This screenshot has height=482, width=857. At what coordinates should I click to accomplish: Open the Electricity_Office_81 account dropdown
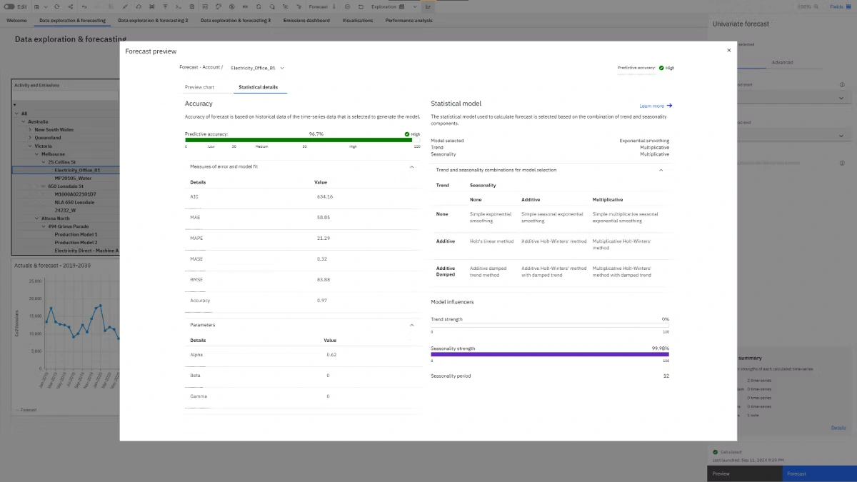click(x=257, y=68)
